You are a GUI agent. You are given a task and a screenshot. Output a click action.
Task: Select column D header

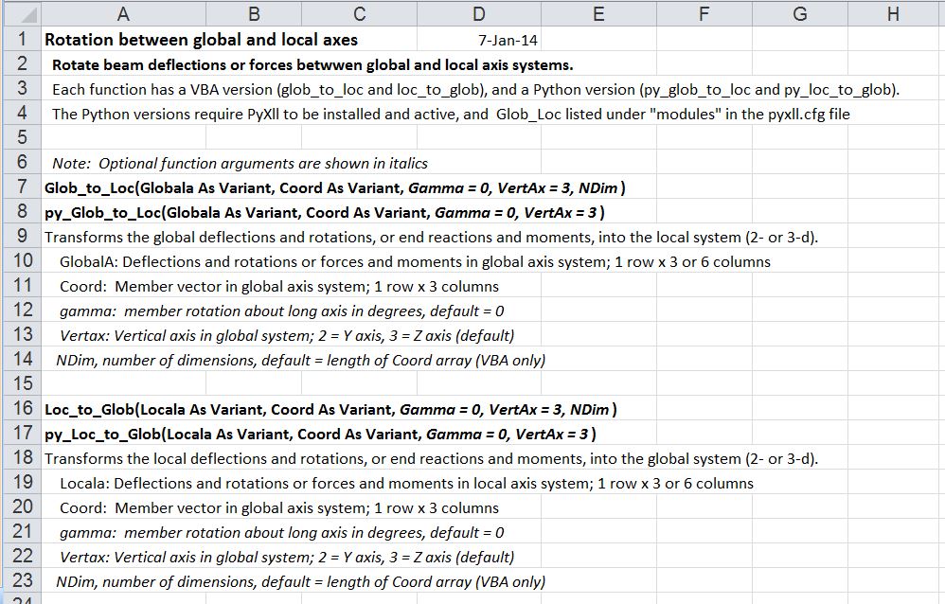479,14
